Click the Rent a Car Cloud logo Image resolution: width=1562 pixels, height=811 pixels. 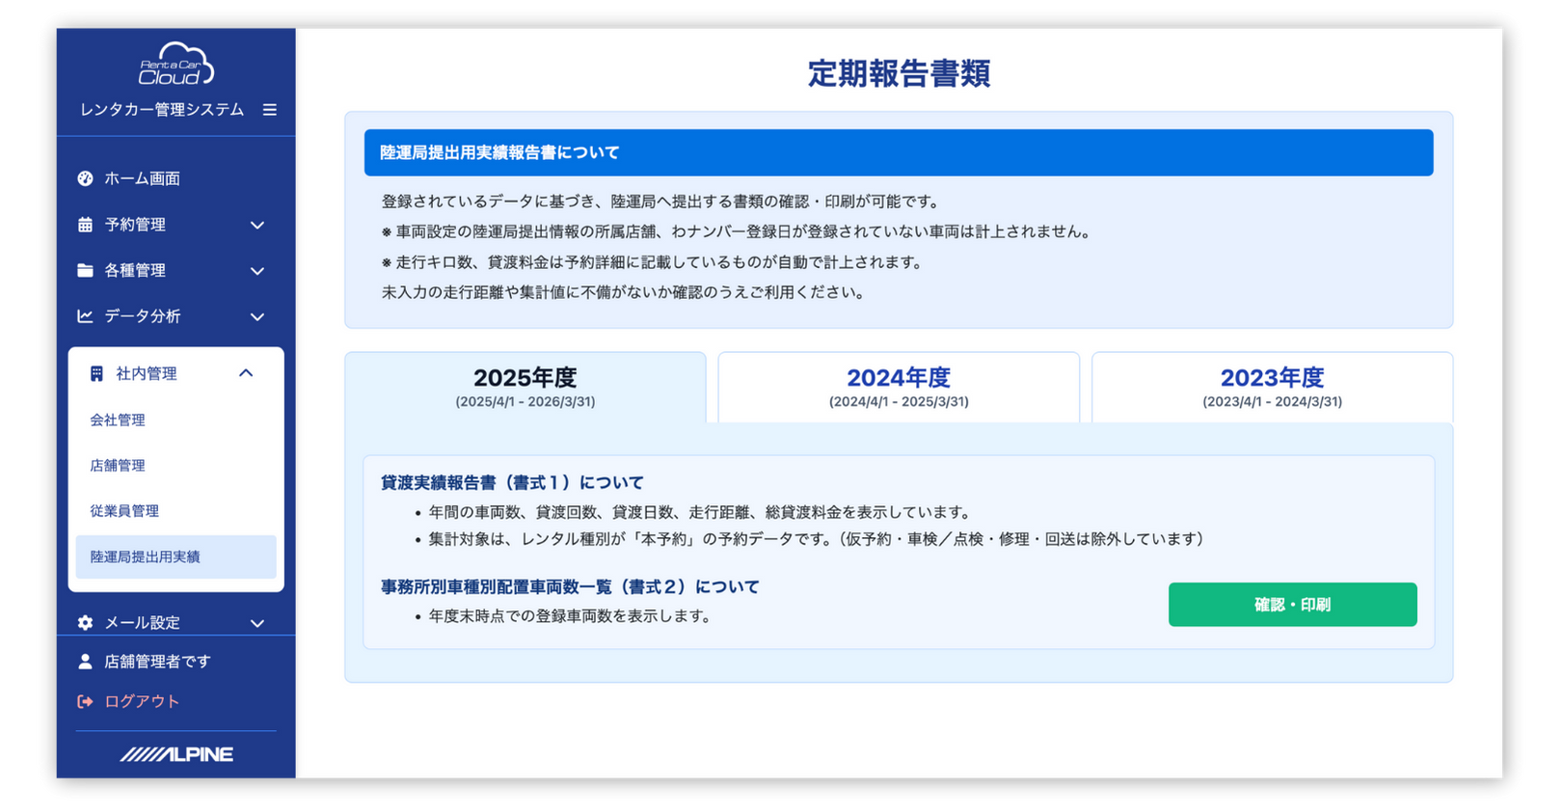(175, 65)
